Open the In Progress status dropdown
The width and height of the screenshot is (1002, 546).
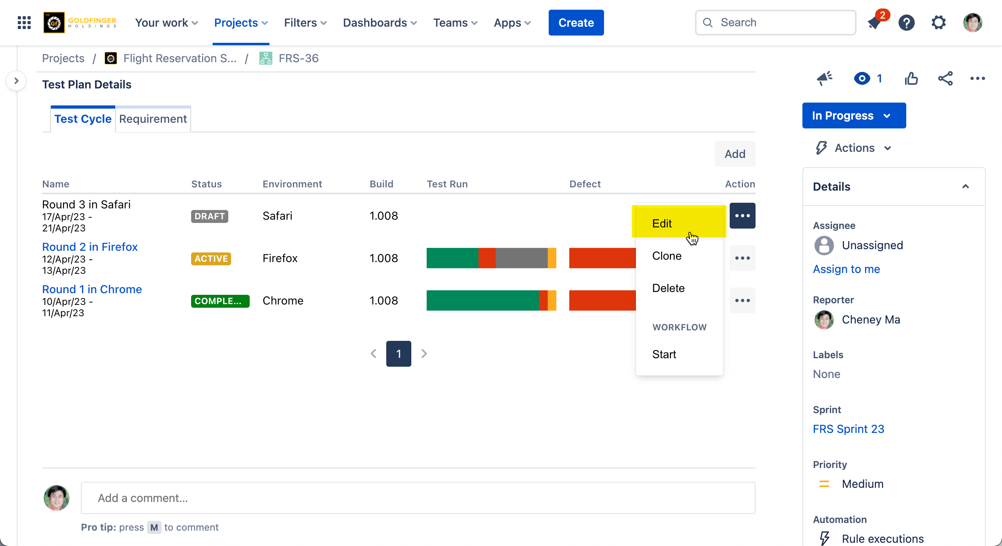click(854, 115)
